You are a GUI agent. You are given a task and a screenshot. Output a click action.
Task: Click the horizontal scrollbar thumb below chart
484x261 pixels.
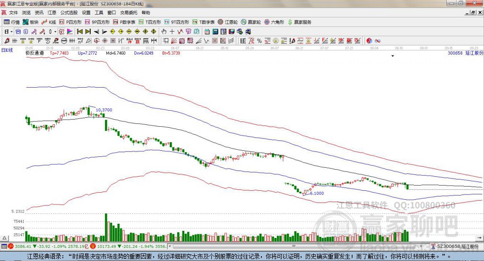coord(294,246)
